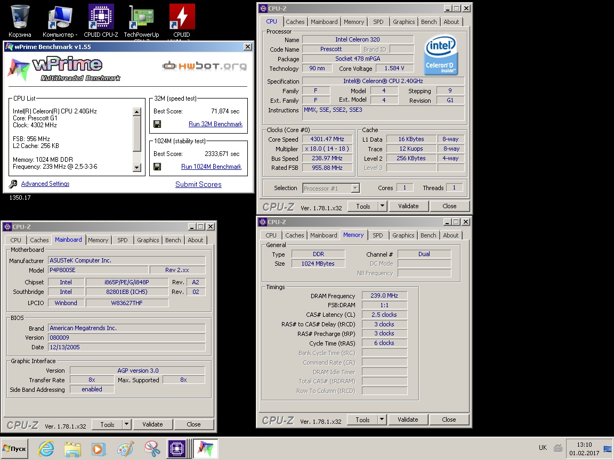Open Bench tab in top CPU-Z window
Screen dimensions: 614x460
(x=429, y=22)
